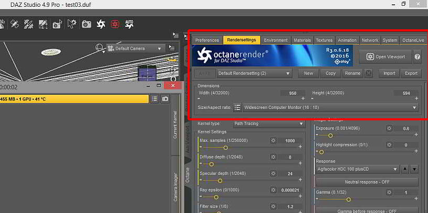Open the vertical Current Kernel side tab
428x213 pixels.
coord(175,125)
